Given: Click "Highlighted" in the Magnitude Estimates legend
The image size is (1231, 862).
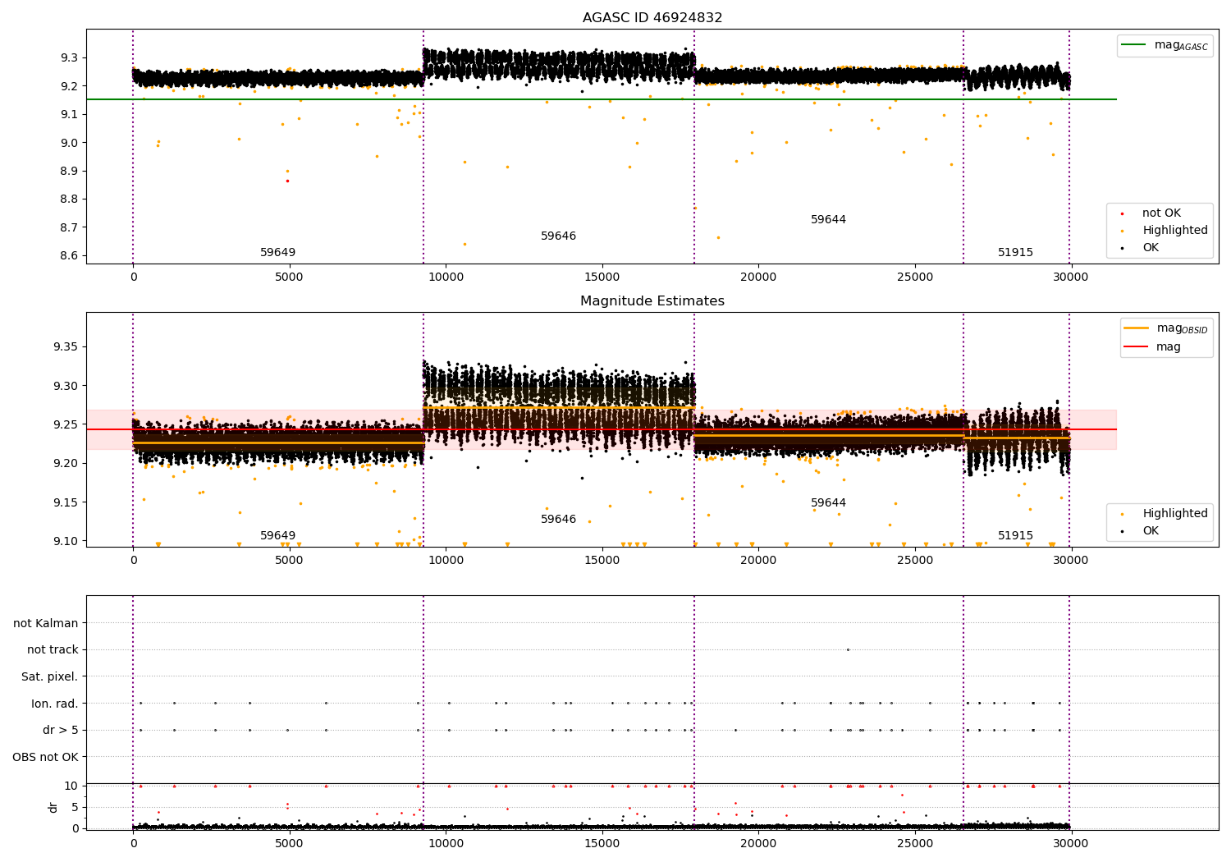Looking at the screenshot, I should [x=1175, y=514].
